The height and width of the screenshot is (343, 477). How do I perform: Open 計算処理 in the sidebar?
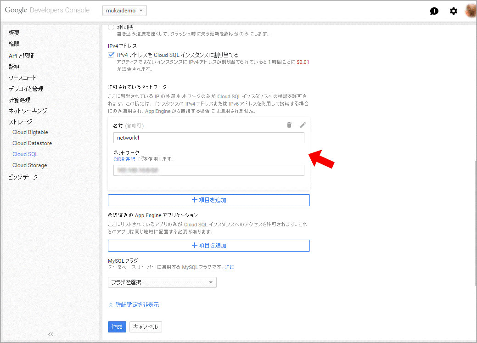tap(19, 100)
